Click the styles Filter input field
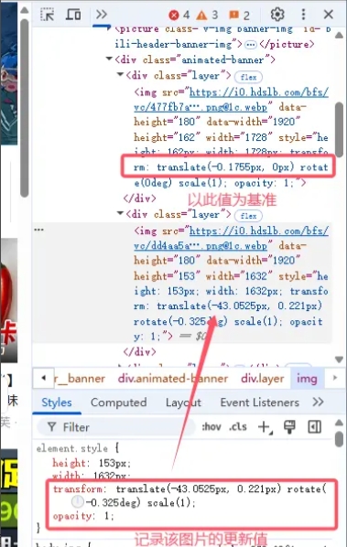 point(115,427)
